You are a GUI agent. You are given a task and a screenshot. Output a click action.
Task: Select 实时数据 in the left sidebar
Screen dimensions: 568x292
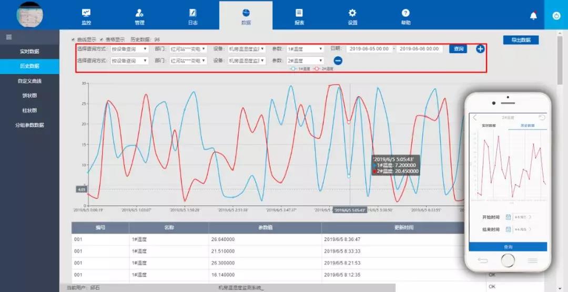[x=29, y=51]
